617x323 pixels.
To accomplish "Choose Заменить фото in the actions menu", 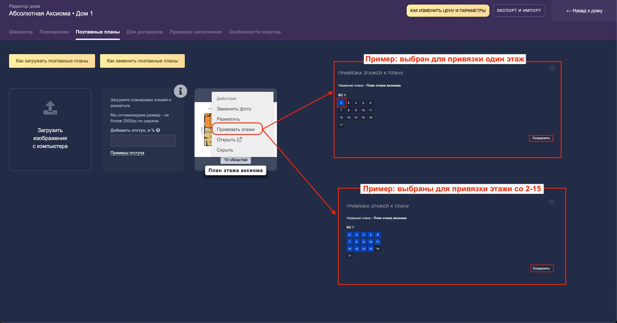I will point(234,109).
